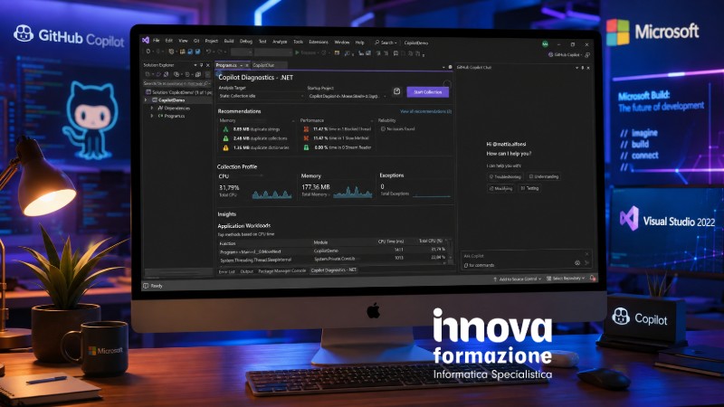Viewport: 724px width, 407px height.
Task: Click the notification bell in status bar
Action: (x=593, y=278)
